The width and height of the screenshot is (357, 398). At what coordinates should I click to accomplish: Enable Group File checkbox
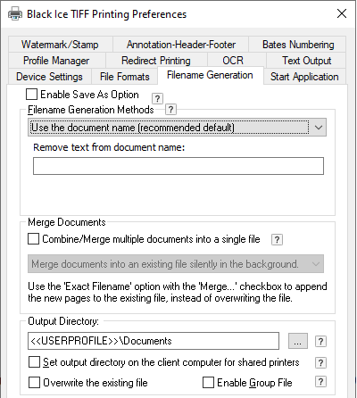[x=208, y=383]
